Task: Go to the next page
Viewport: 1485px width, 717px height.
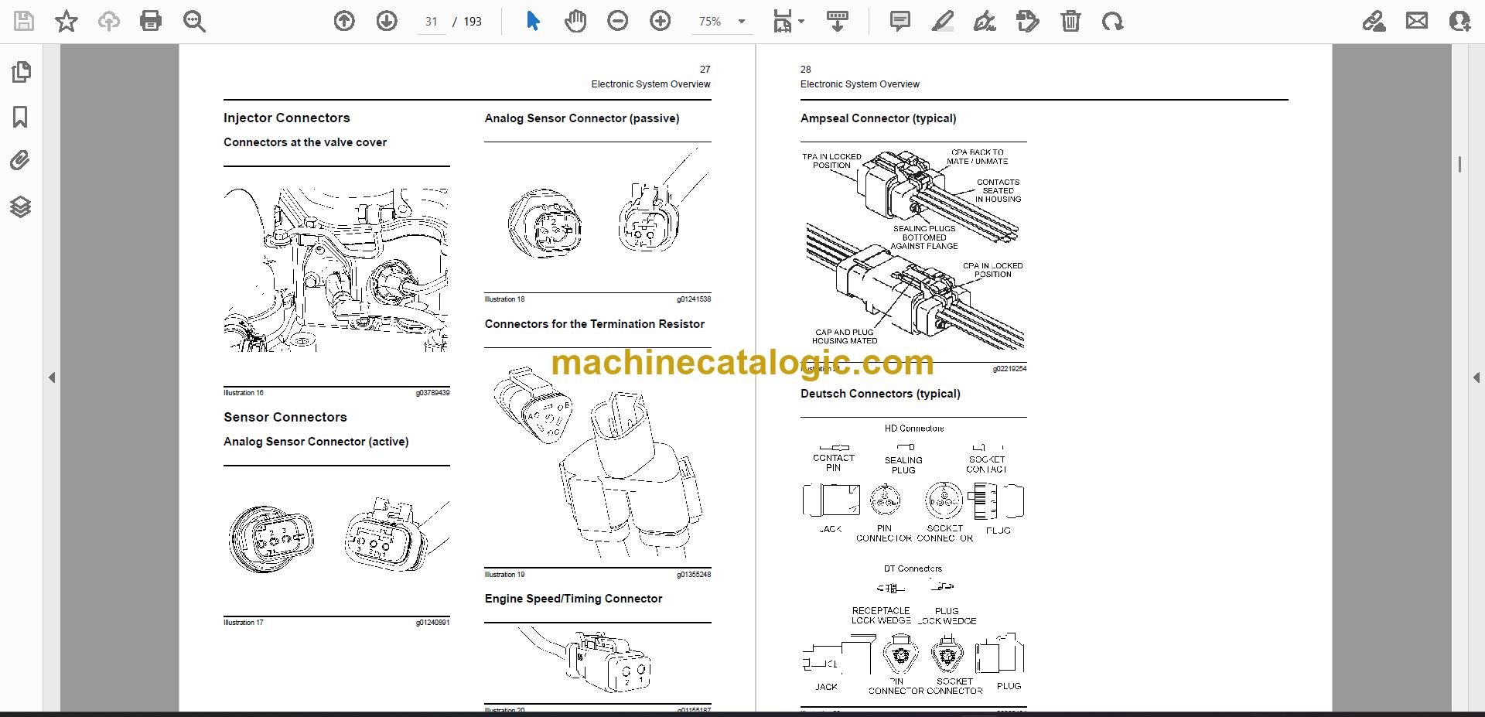Action: [x=387, y=21]
